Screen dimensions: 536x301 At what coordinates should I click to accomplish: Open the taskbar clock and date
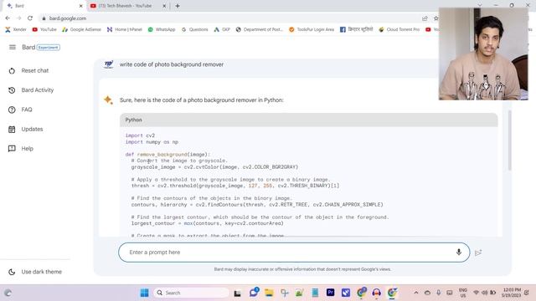point(512,293)
